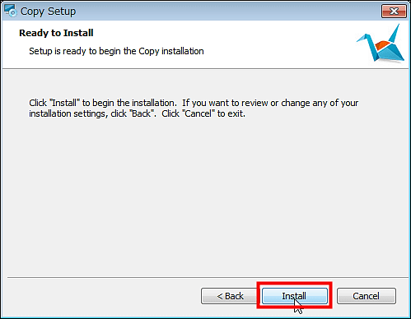Screen dimensions: 411x319
Task: Click the quoted word Back in instructions
Action: tap(142, 113)
